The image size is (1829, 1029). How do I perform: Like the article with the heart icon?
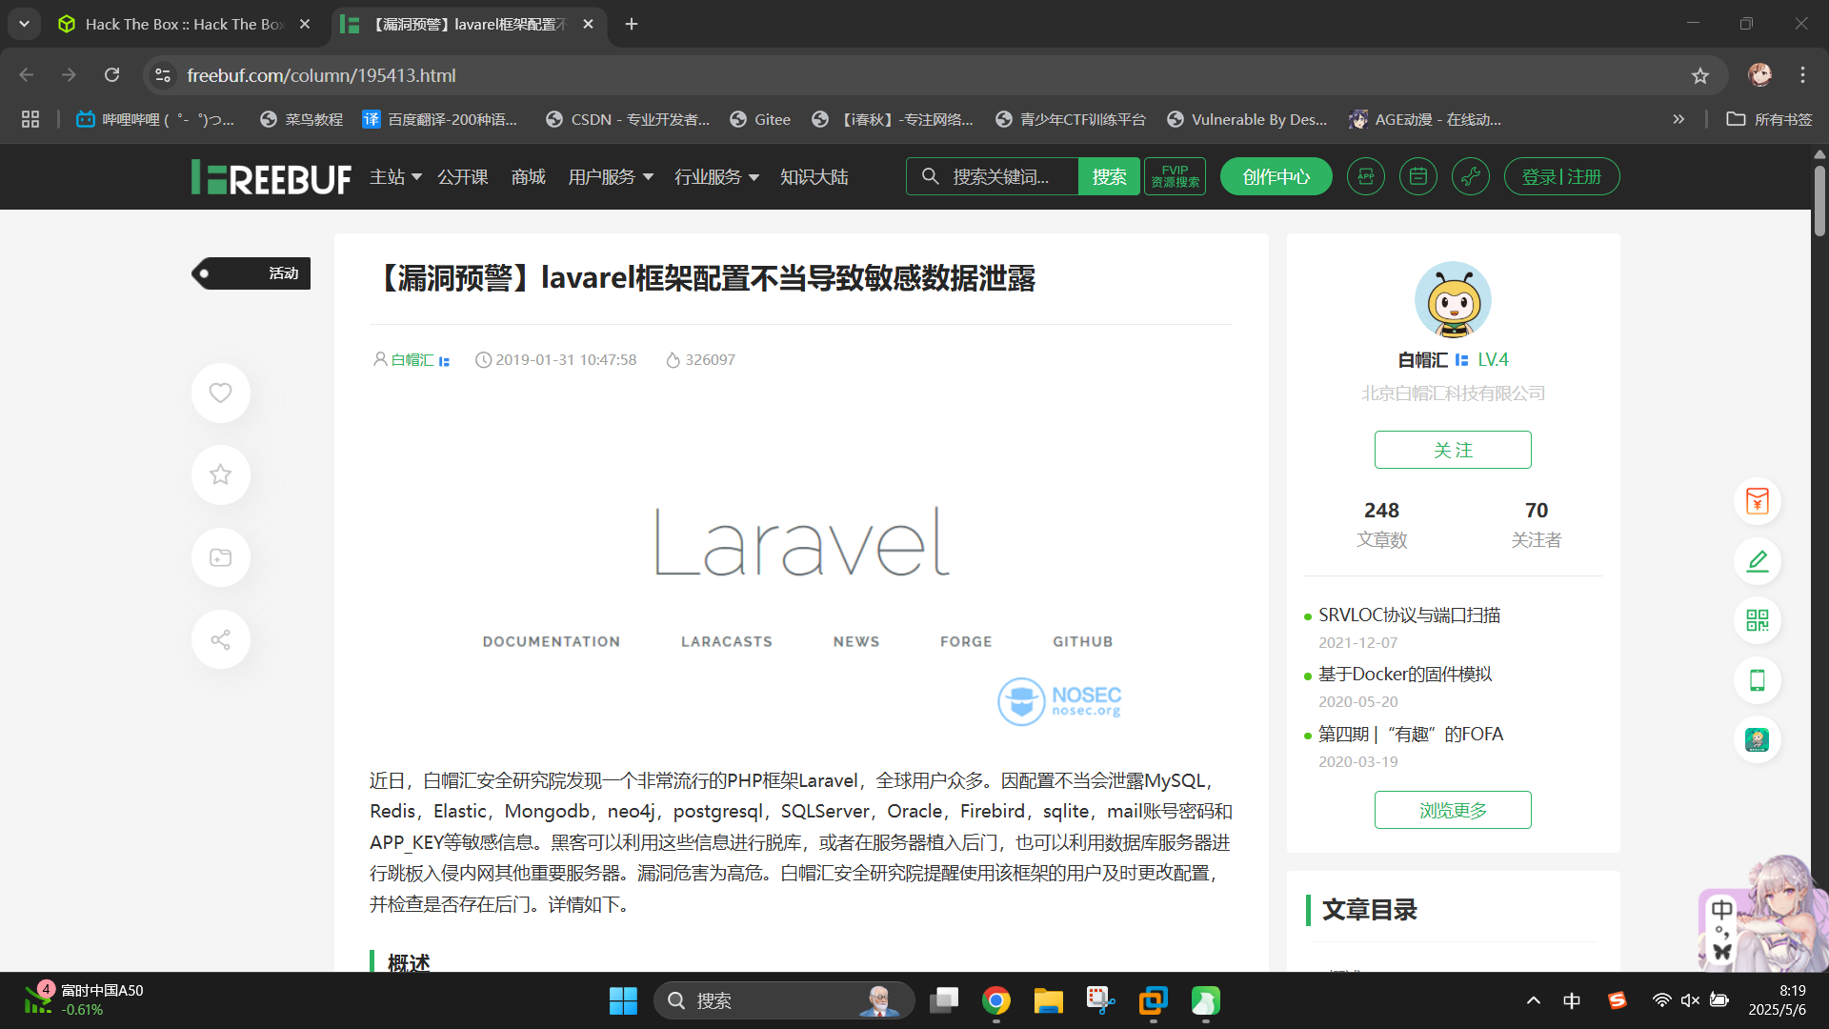[220, 393]
